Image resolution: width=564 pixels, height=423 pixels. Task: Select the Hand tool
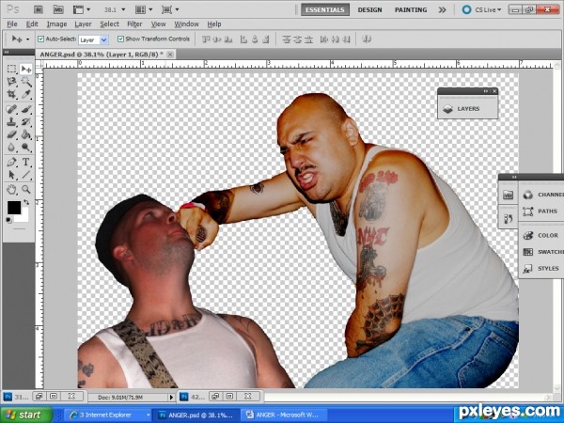(12, 189)
